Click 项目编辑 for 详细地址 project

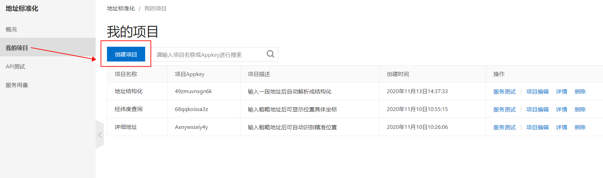pos(537,127)
